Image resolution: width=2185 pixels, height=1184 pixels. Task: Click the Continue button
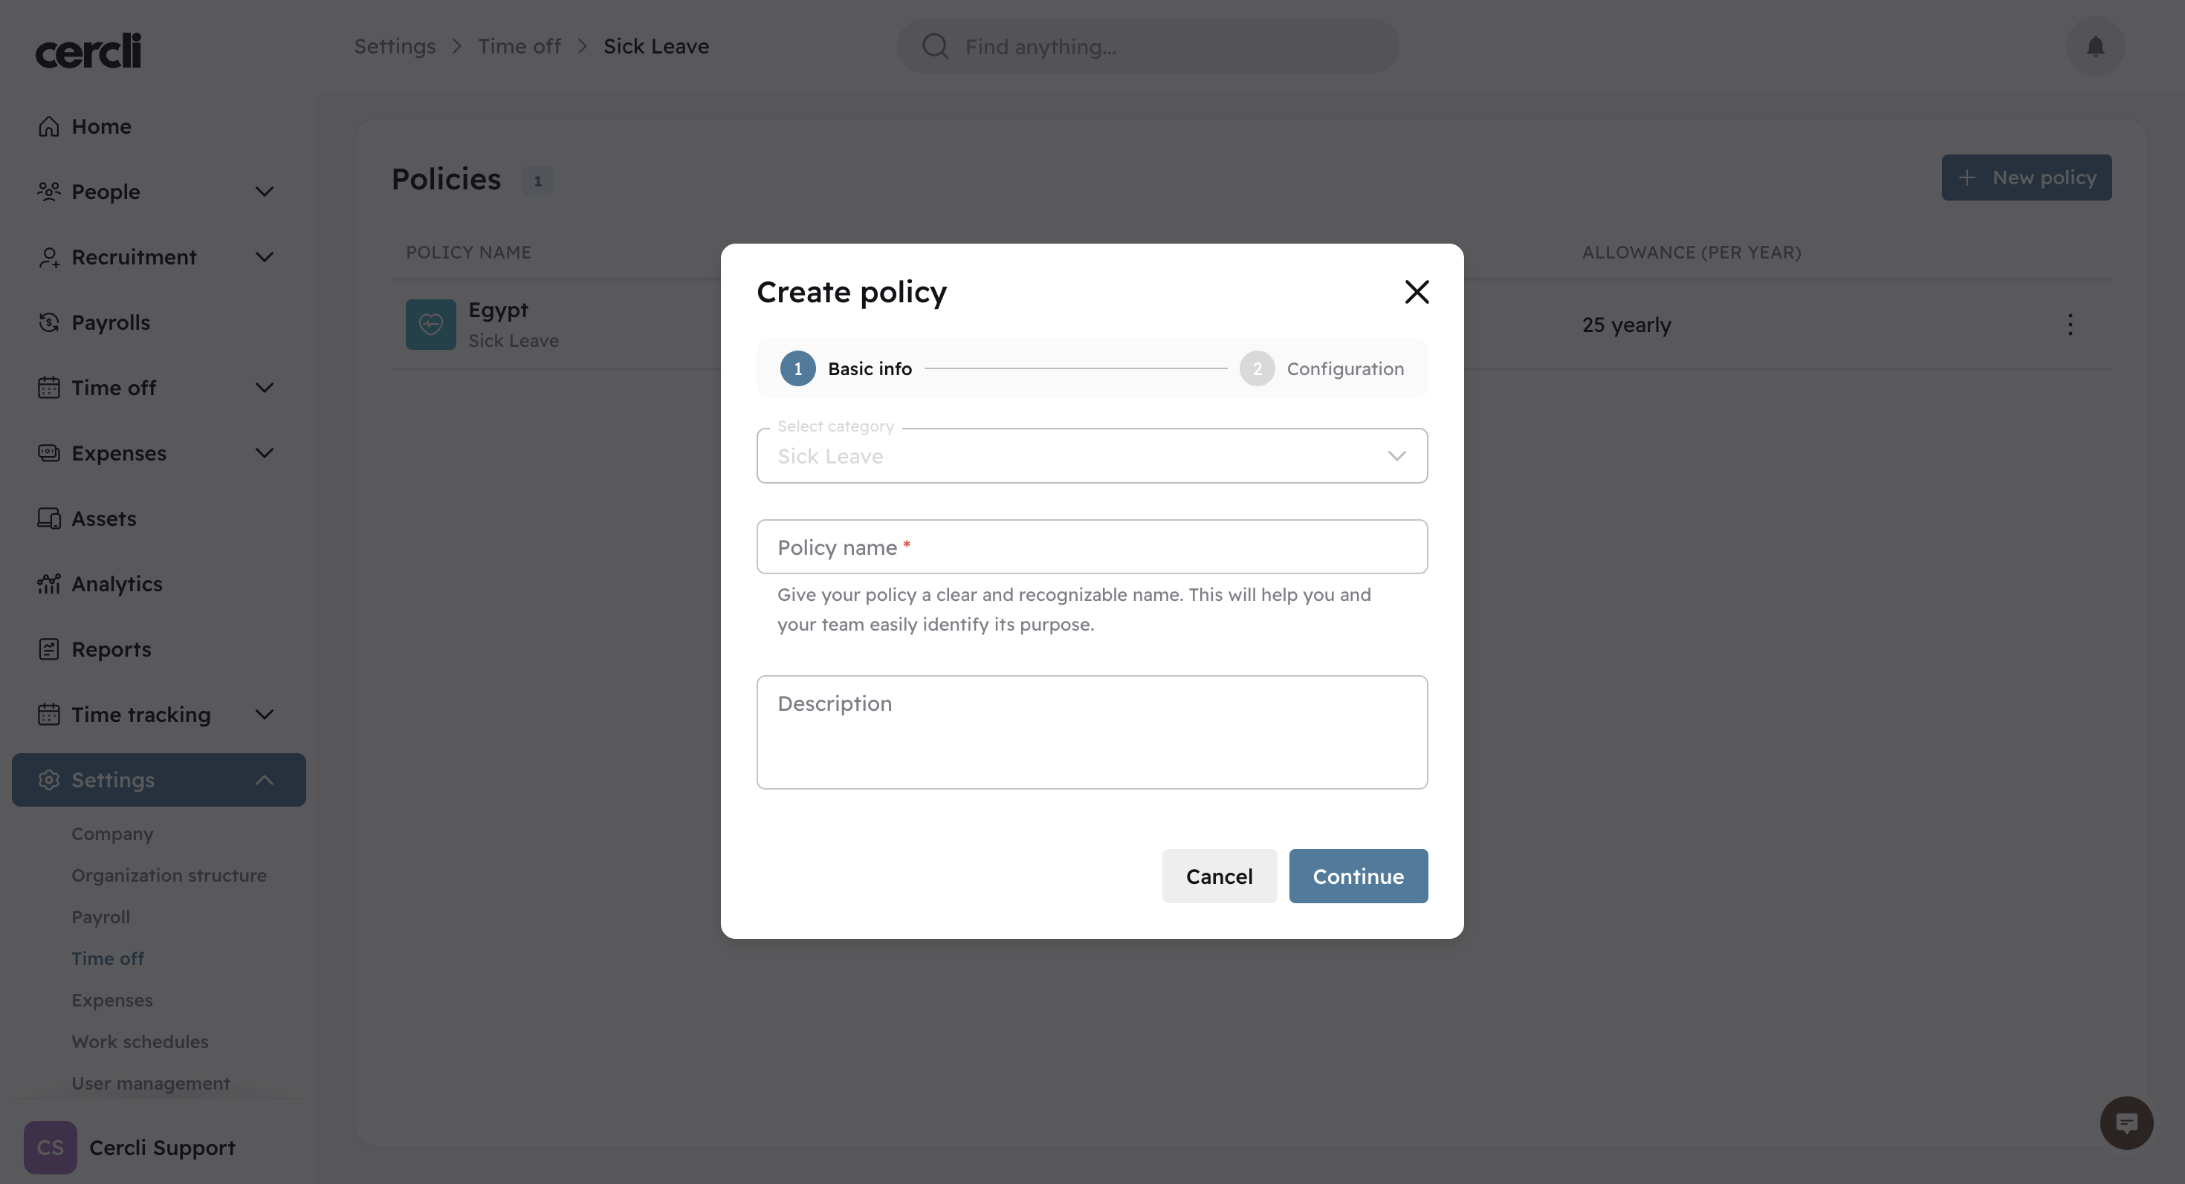coord(1358,876)
